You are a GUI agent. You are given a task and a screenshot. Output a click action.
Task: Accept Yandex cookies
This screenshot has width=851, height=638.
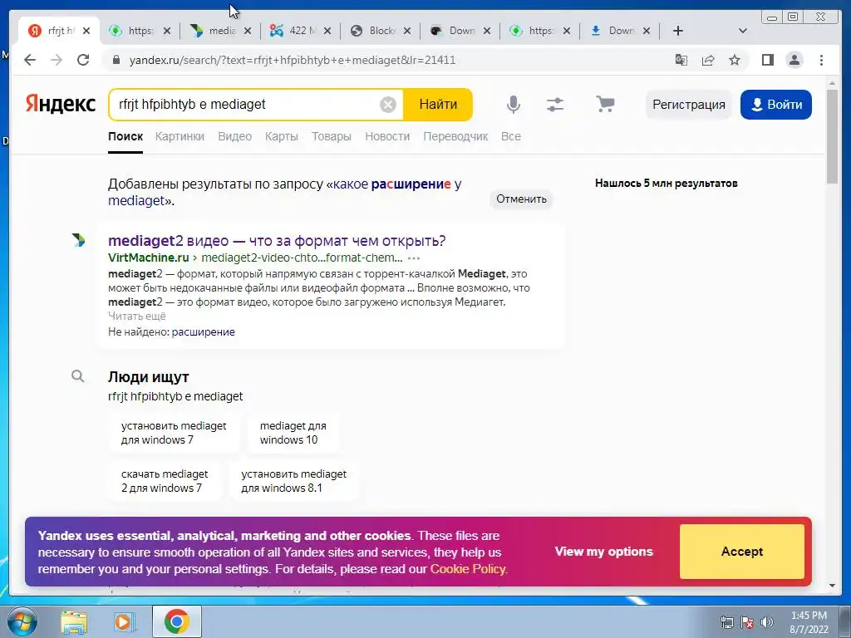(x=742, y=552)
